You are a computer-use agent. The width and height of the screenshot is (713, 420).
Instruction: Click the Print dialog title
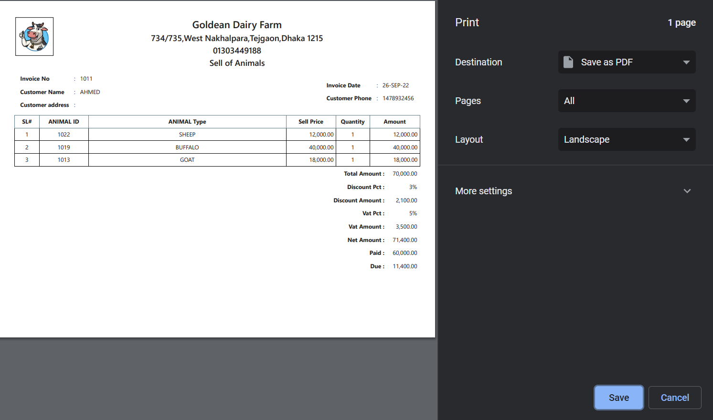[x=467, y=22]
